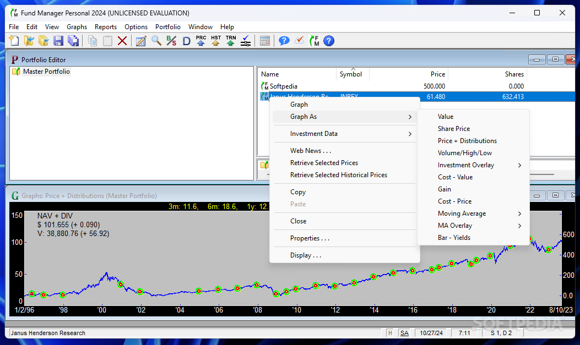Click the SA indicator in status bar

[404, 333]
